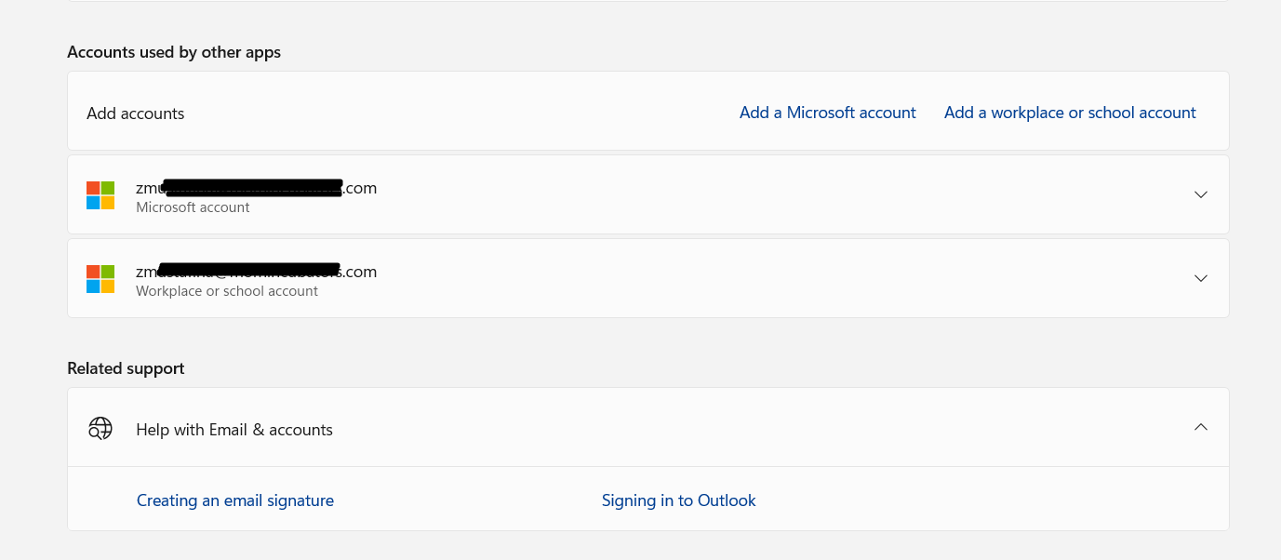
Task: Click Add a workplace or school account
Action: [x=1069, y=112]
